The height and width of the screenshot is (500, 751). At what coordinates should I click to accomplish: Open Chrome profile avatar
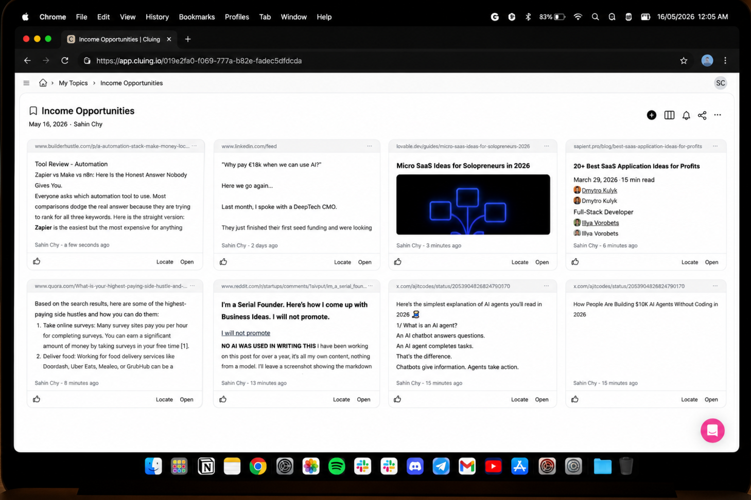pos(707,60)
